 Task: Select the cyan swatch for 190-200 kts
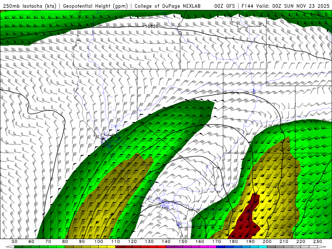tap(263, 247)
